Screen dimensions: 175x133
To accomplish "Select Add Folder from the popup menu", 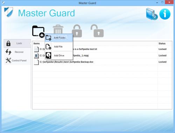I will 59,38.
